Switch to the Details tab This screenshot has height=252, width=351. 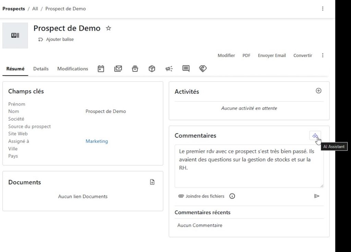[x=41, y=69]
